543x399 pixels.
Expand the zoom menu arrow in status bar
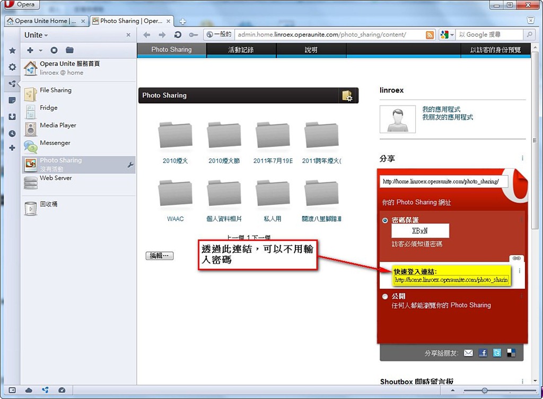[453, 391]
